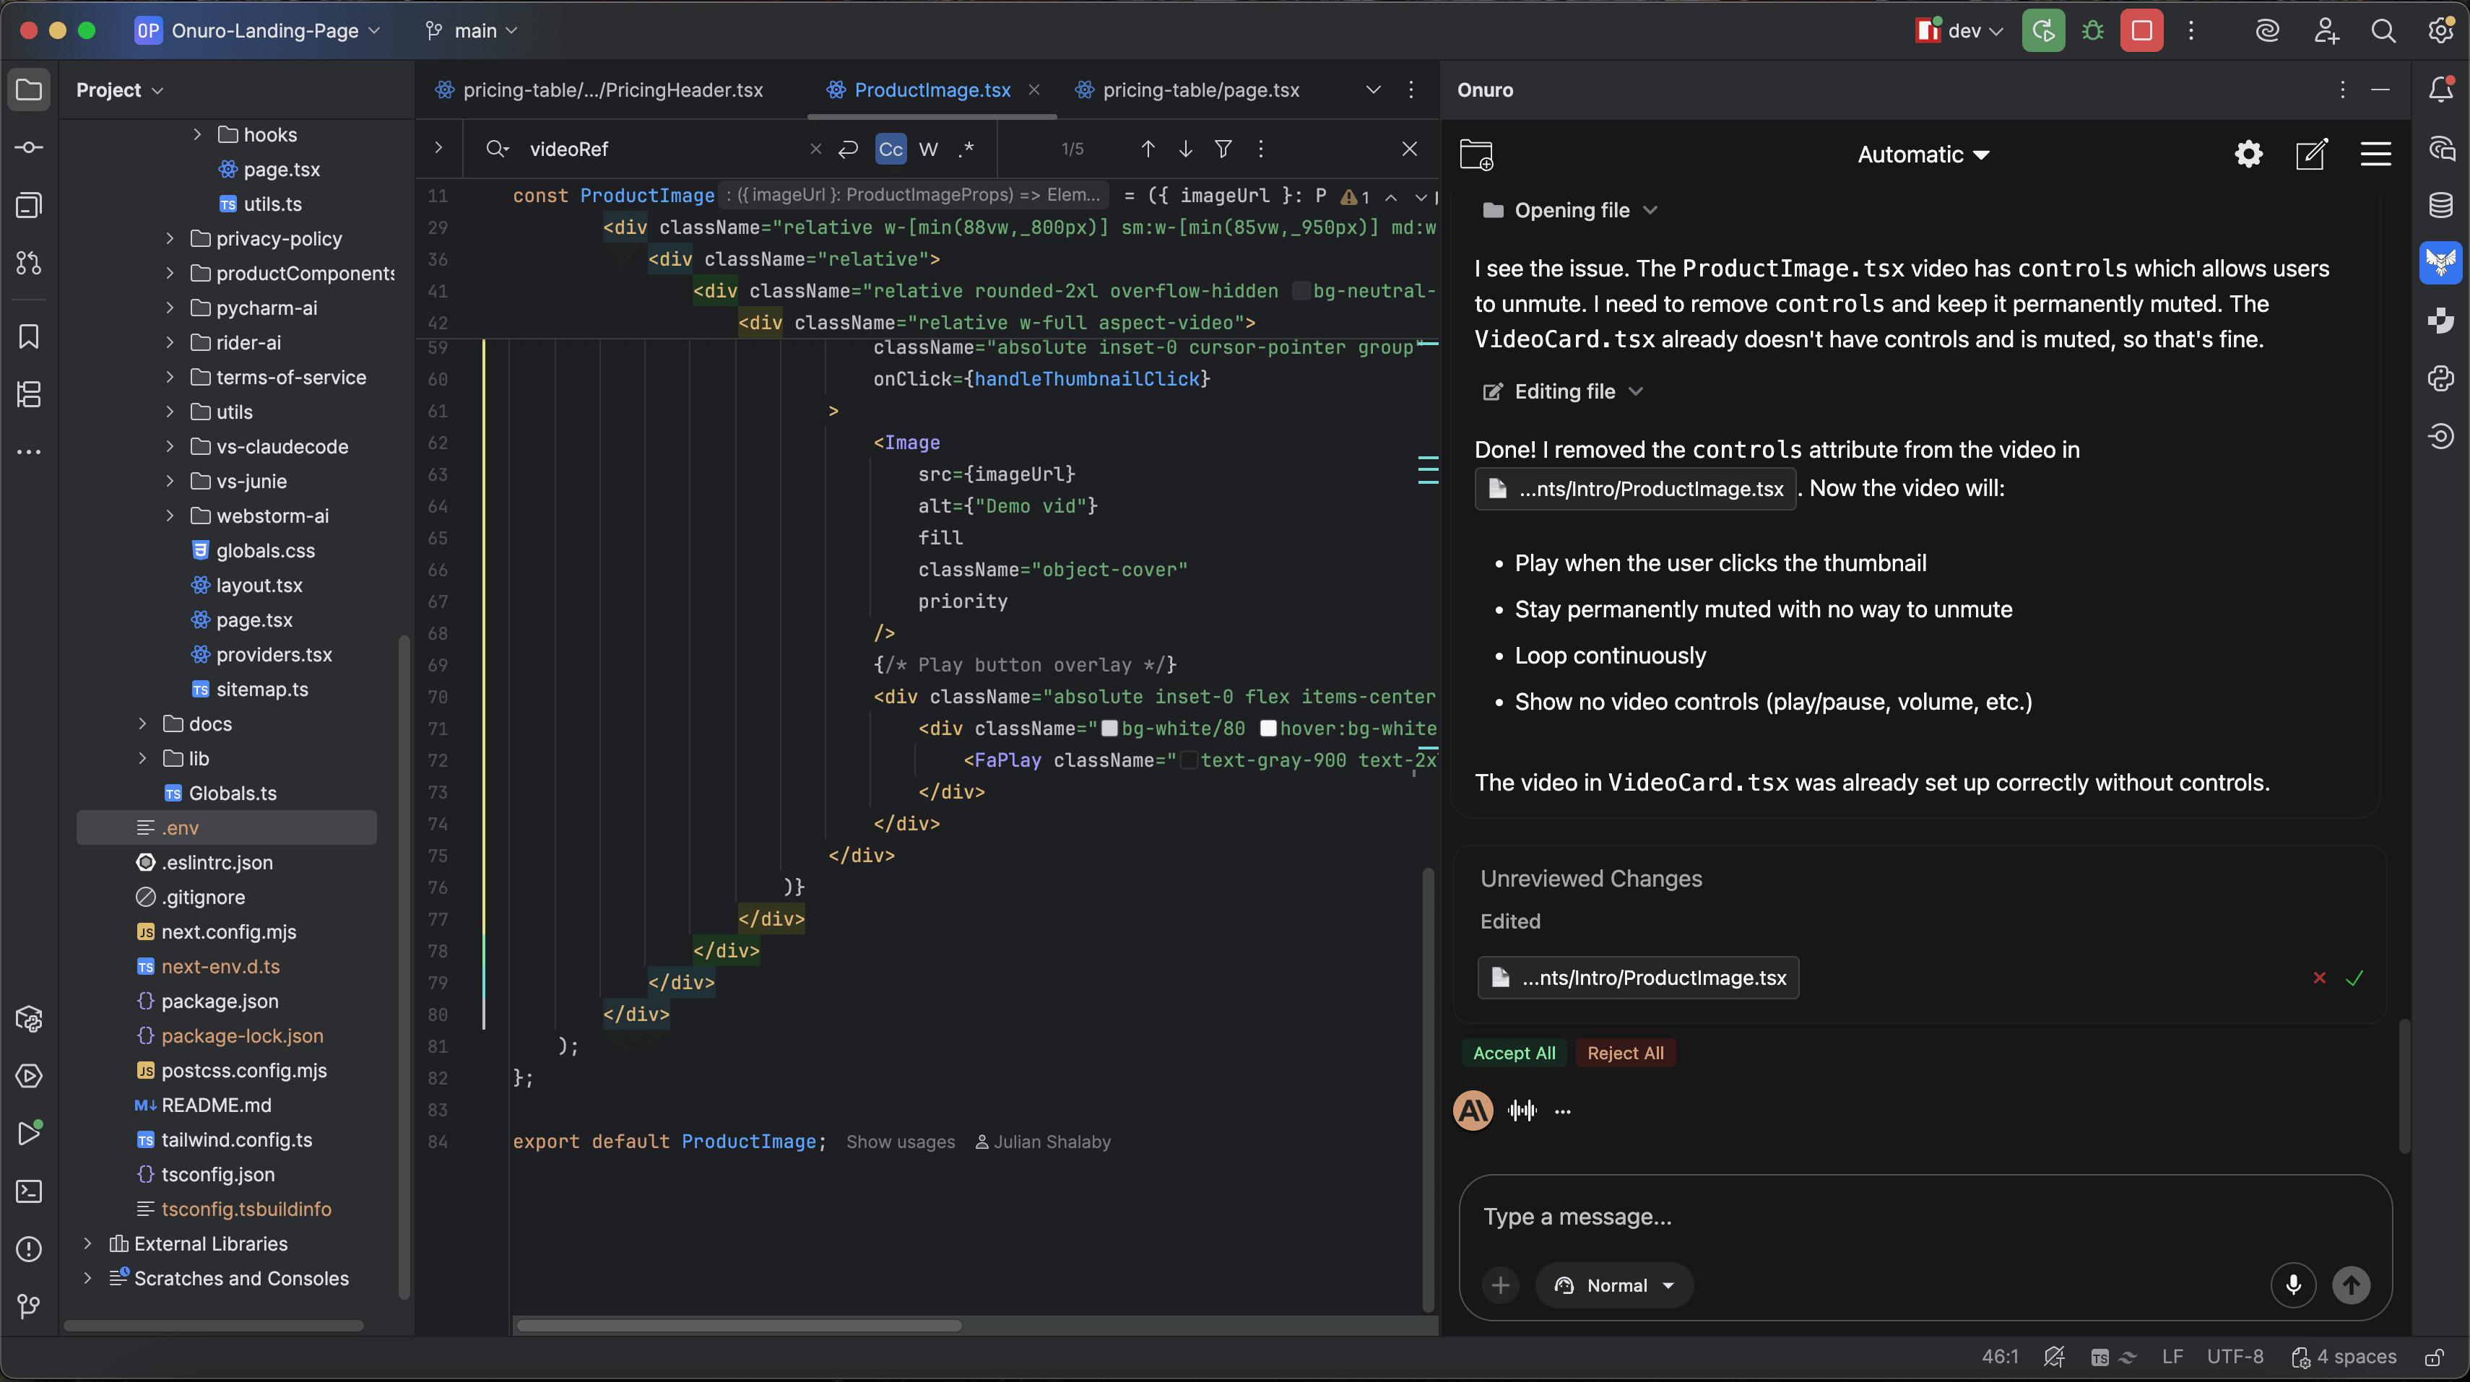This screenshot has width=2470, height=1382.
Task: Open the Commit tool window icon
Action: (29, 147)
